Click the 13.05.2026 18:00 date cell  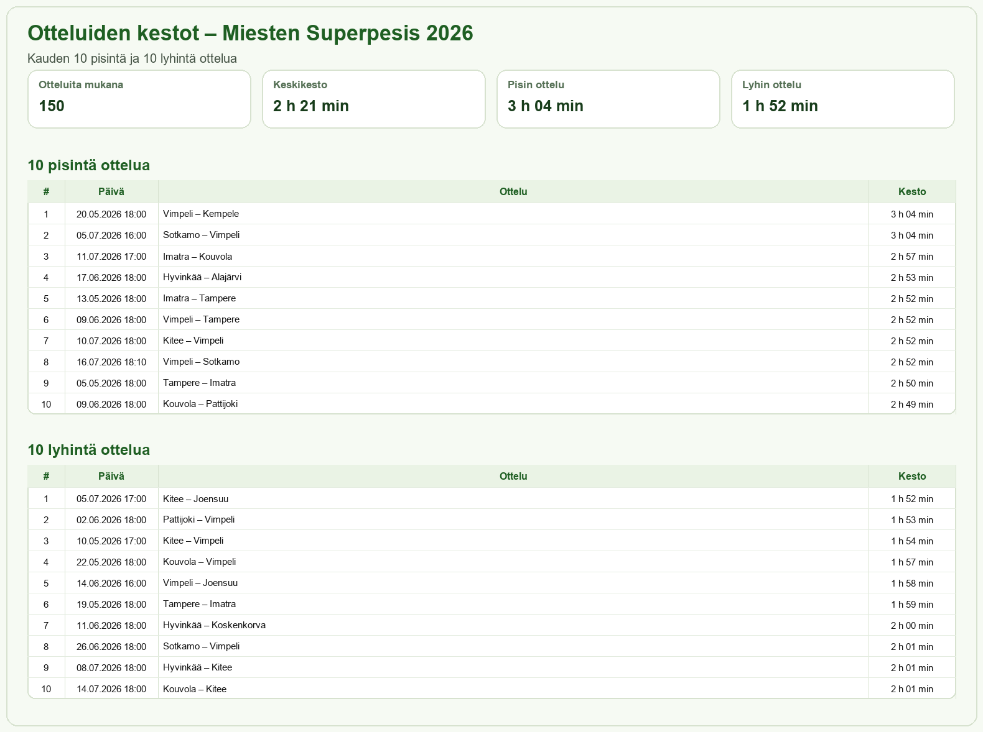click(111, 298)
